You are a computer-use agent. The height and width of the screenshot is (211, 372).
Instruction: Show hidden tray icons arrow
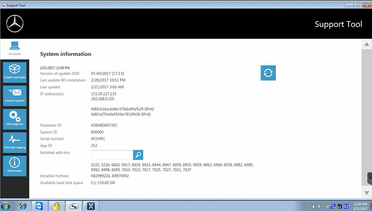coord(307,206)
